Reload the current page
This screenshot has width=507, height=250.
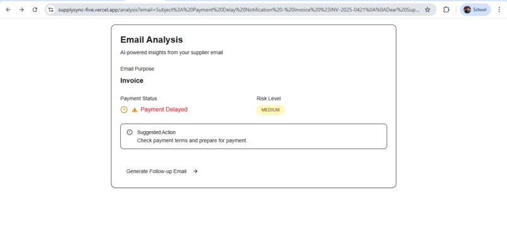[x=35, y=9]
